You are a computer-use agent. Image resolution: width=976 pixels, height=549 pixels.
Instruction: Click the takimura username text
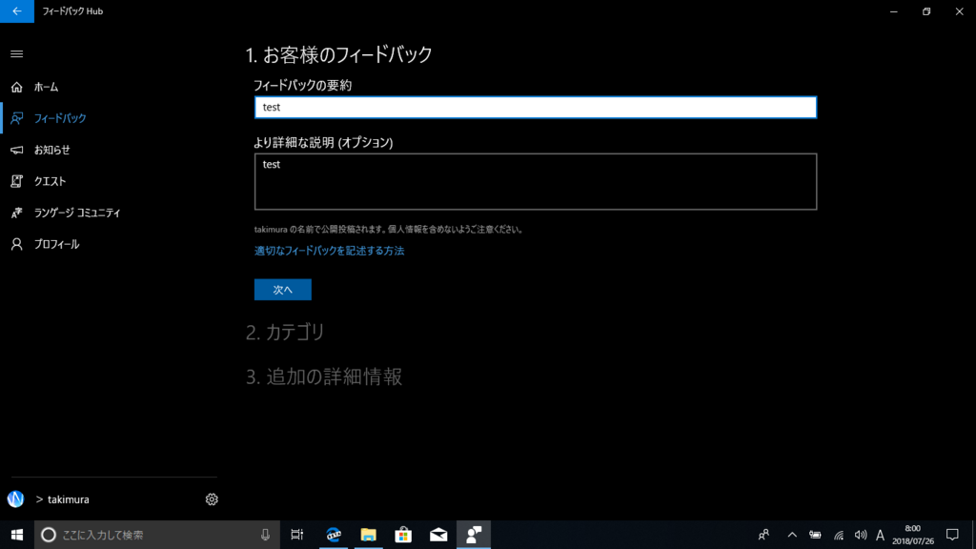click(69, 499)
